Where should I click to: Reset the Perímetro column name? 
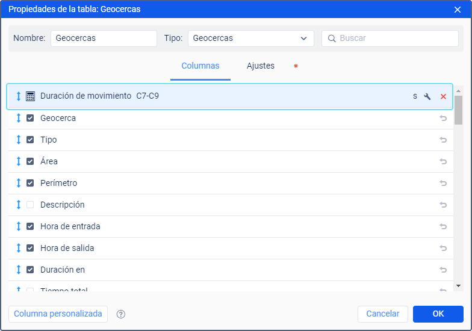pyautogui.click(x=443, y=183)
